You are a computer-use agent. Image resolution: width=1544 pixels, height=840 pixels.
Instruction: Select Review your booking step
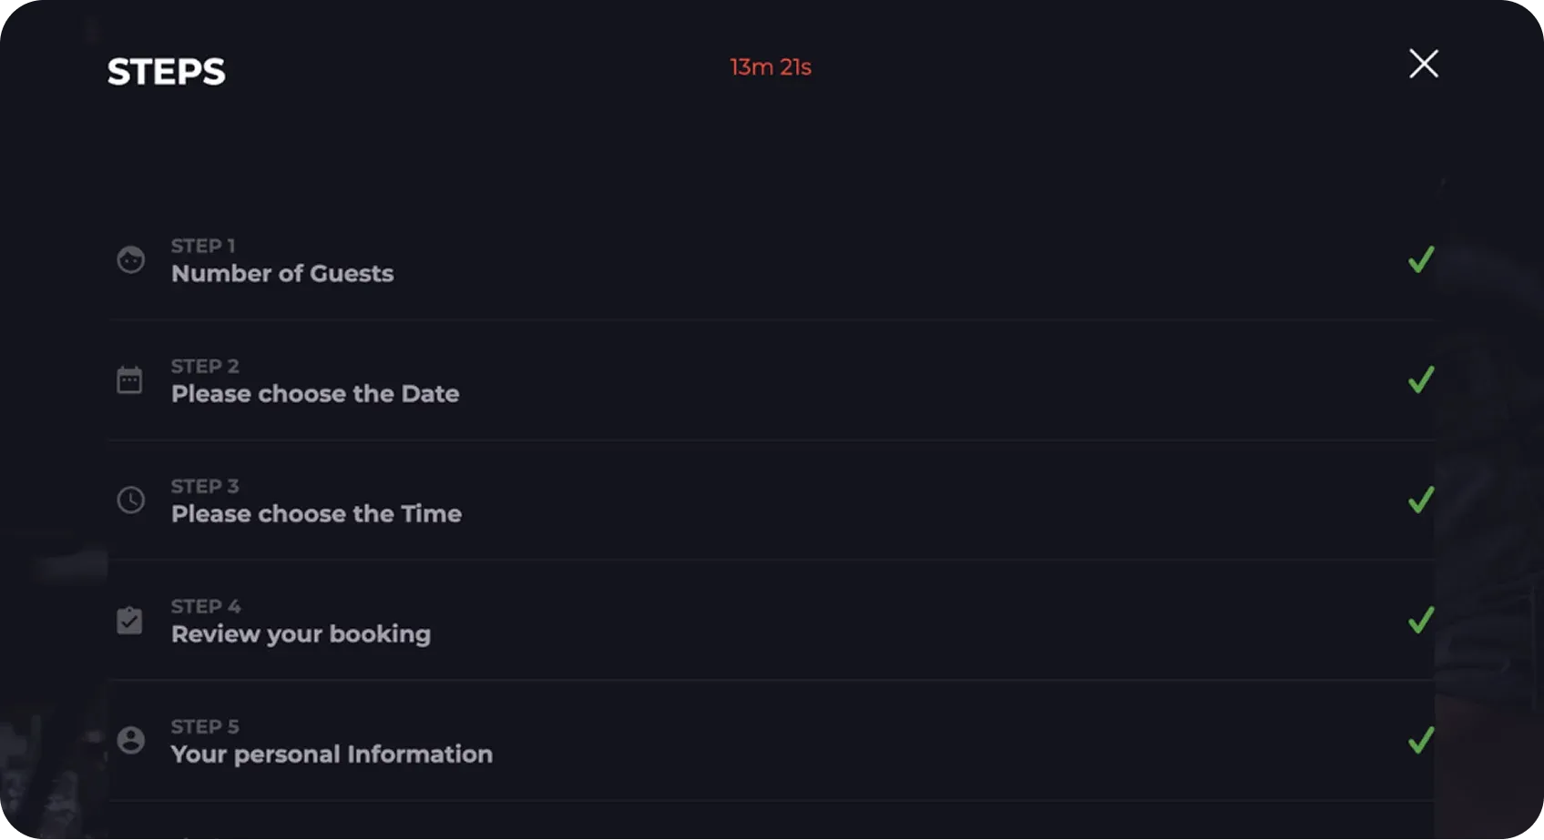coord(301,634)
